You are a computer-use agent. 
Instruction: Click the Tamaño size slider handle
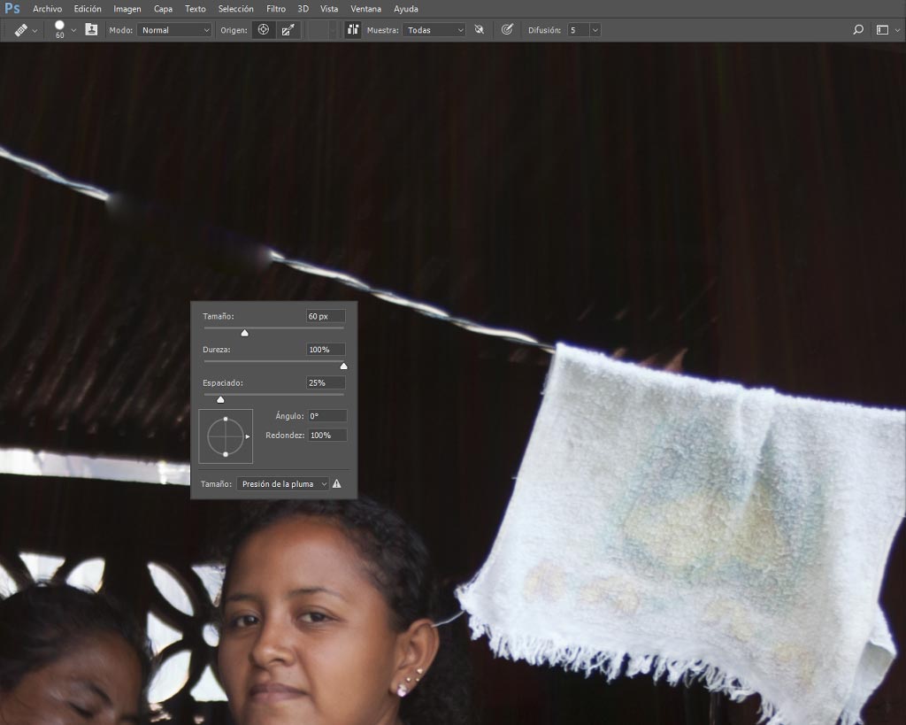pyautogui.click(x=244, y=333)
